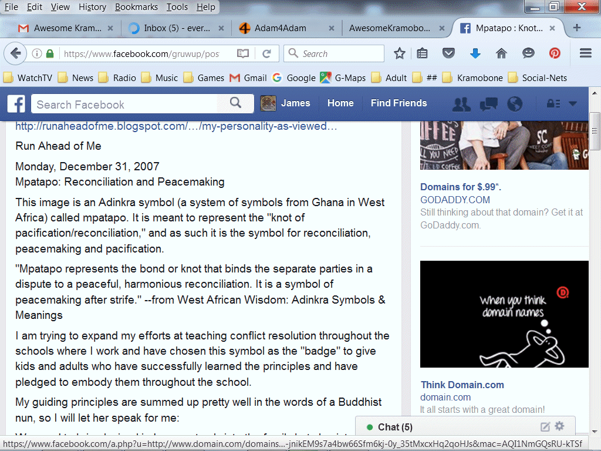Open the Music bookmarks folder
The image size is (601, 451).
pyautogui.click(x=160, y=78)
